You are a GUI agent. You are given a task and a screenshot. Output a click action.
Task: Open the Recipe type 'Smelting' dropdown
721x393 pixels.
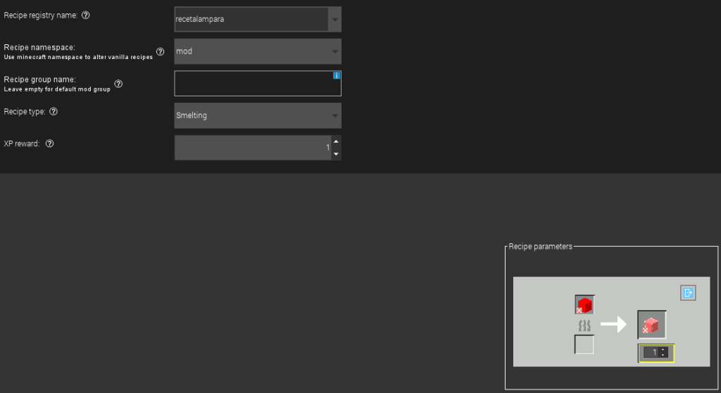(x=258, y=115)
